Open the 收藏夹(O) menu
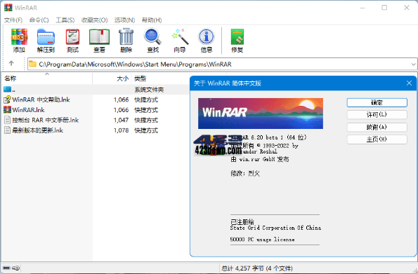 [94, 20]
